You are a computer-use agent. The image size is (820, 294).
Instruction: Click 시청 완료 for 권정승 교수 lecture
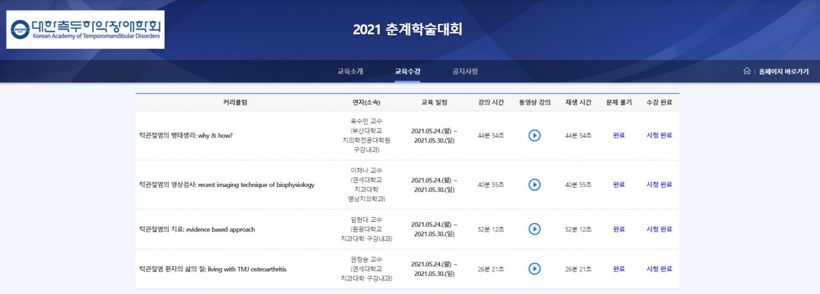(x=659, y=269)
